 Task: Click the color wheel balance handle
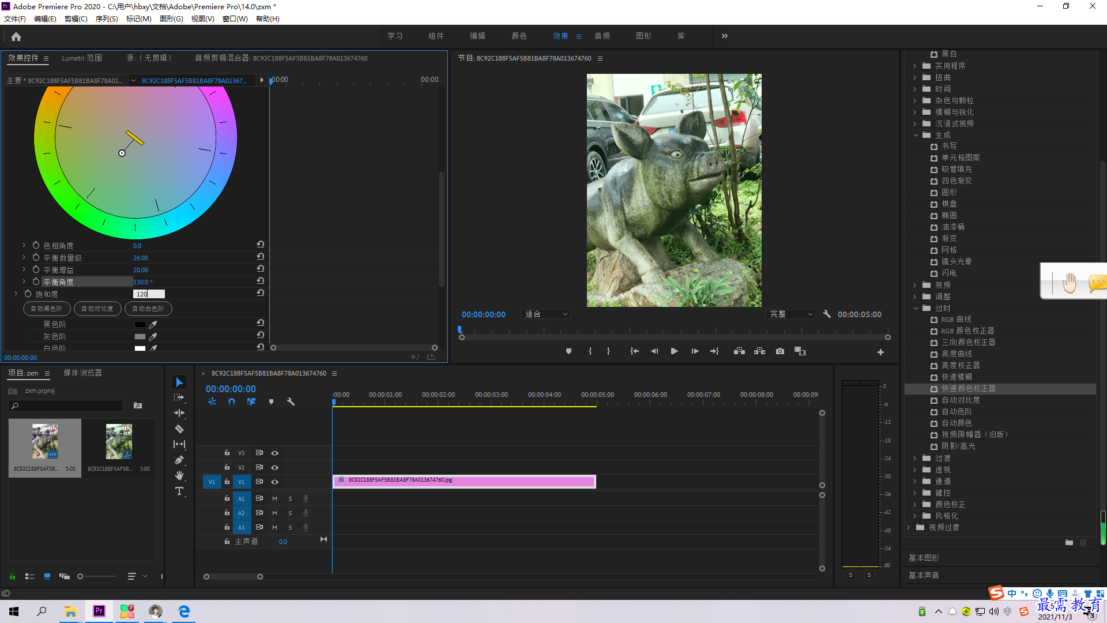(x=122, y=153)
